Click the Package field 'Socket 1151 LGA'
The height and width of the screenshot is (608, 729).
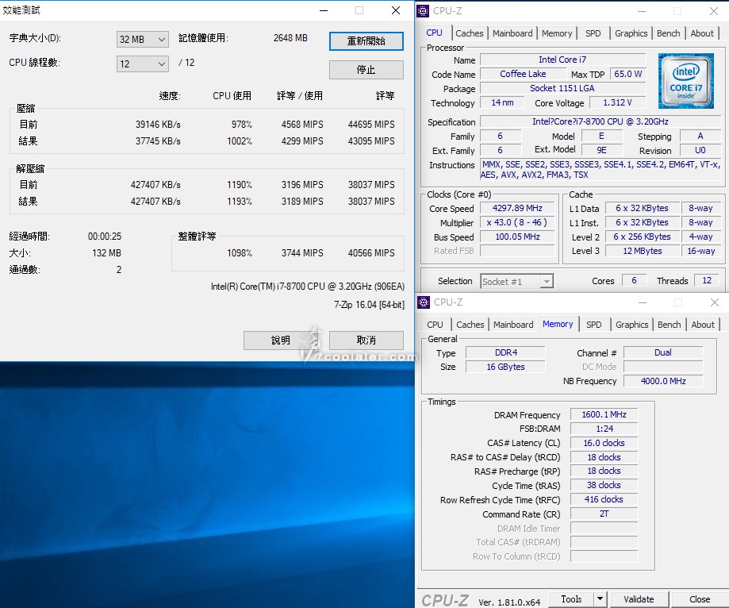coord(562,88)
